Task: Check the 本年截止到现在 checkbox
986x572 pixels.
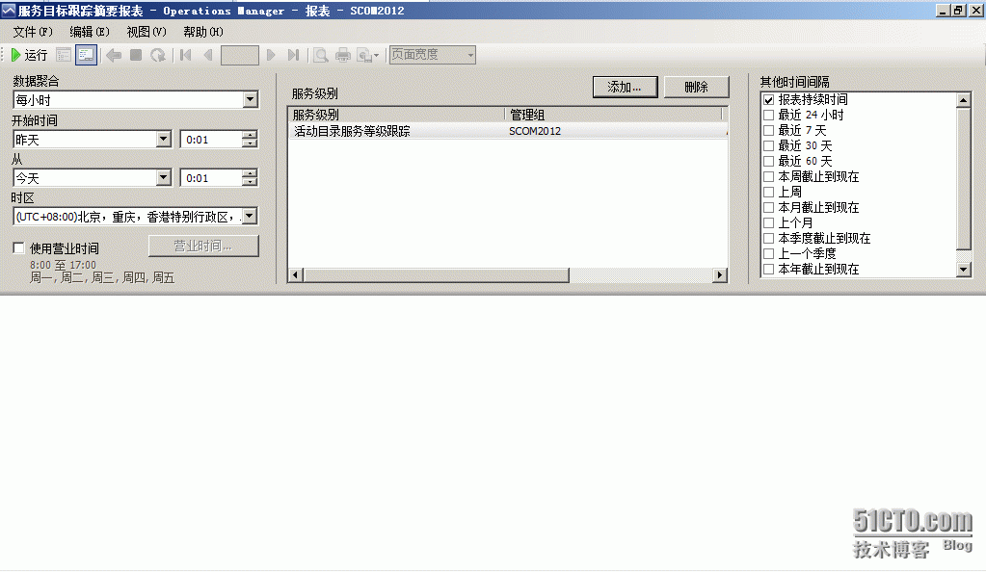Action: (768, 269)
